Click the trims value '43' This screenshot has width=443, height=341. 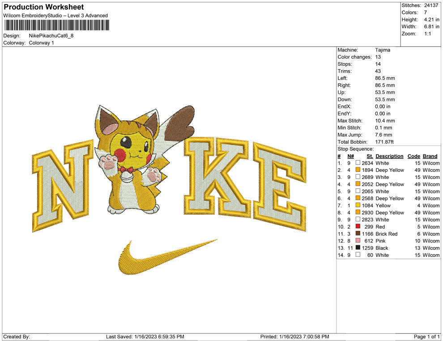click(378, 71)
